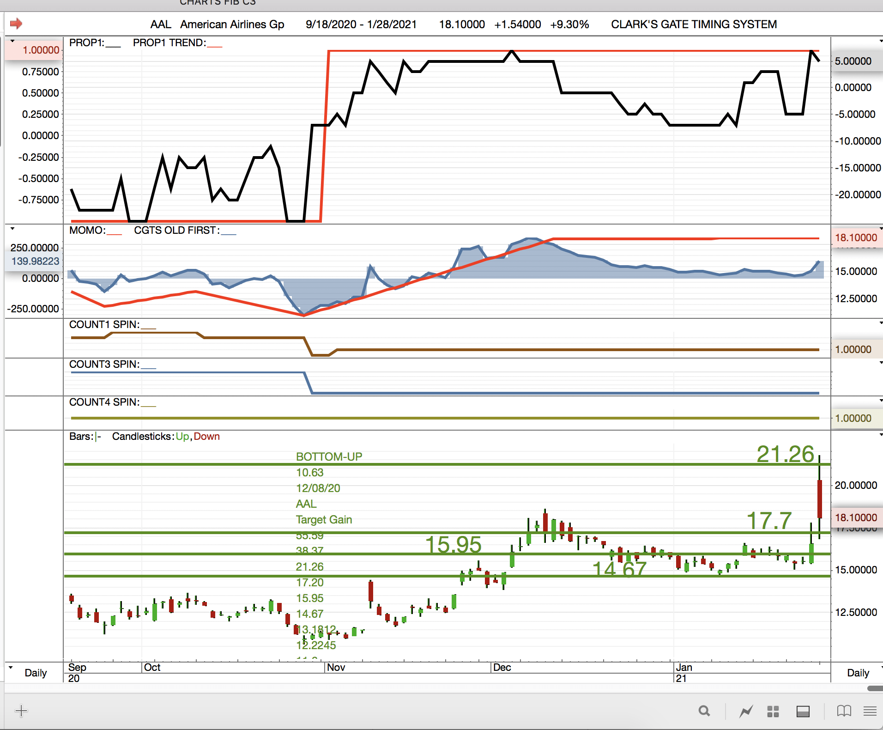
Task: Click the Nov label on time axis
Action: pyautogui.click(x=336, y=667)
